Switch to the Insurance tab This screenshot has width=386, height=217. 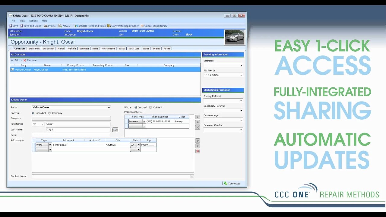[x=34, y=49]
